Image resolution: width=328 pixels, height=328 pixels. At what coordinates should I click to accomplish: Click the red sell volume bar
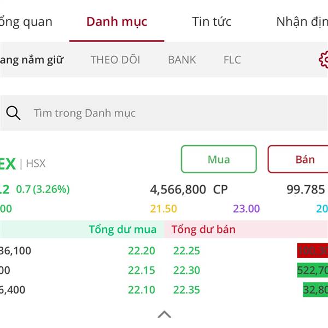[x=313, y=250]
